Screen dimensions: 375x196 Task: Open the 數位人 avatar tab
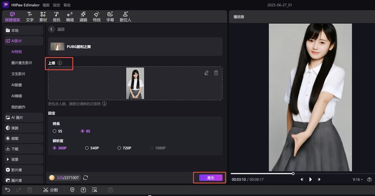[125, 17]
